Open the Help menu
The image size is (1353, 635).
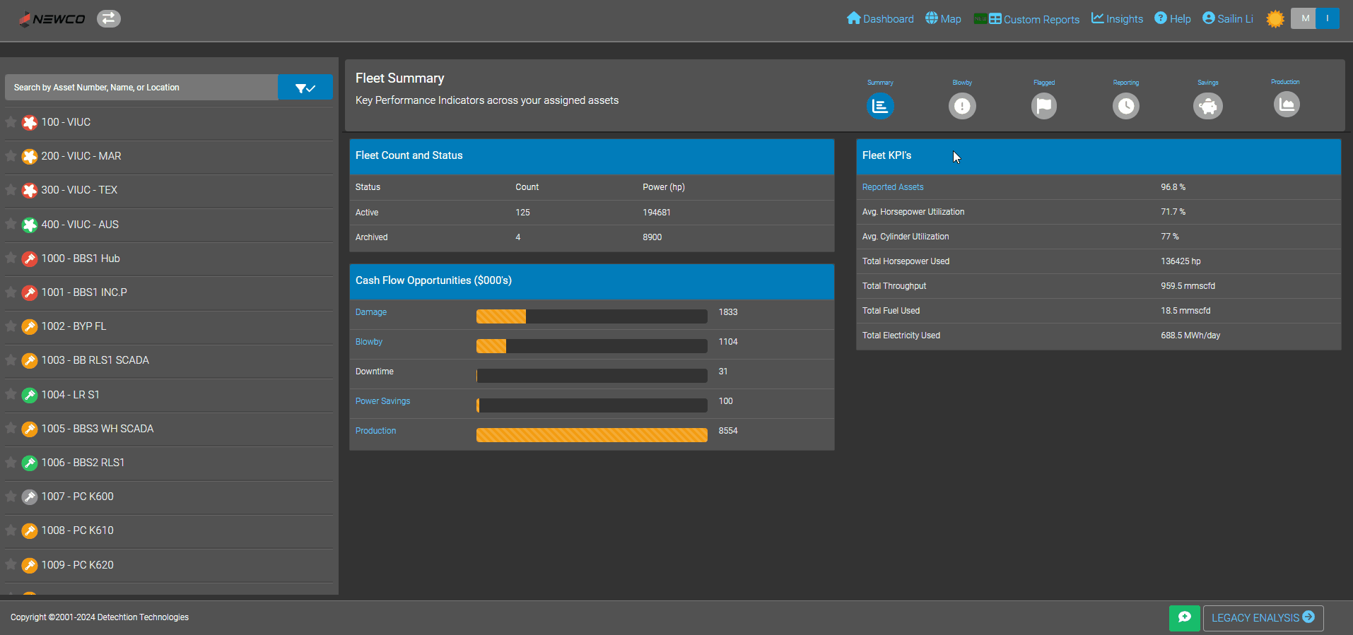pyautogui.click(x=1172, y=19)
